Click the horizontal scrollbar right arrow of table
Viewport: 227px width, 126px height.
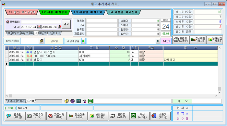pyautogui.click(x=216, y=96)
